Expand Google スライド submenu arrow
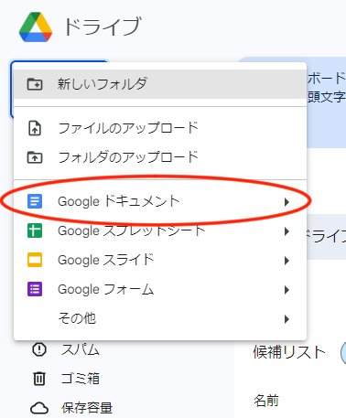The height and width of the screenshot is (418, 346). 287,261
